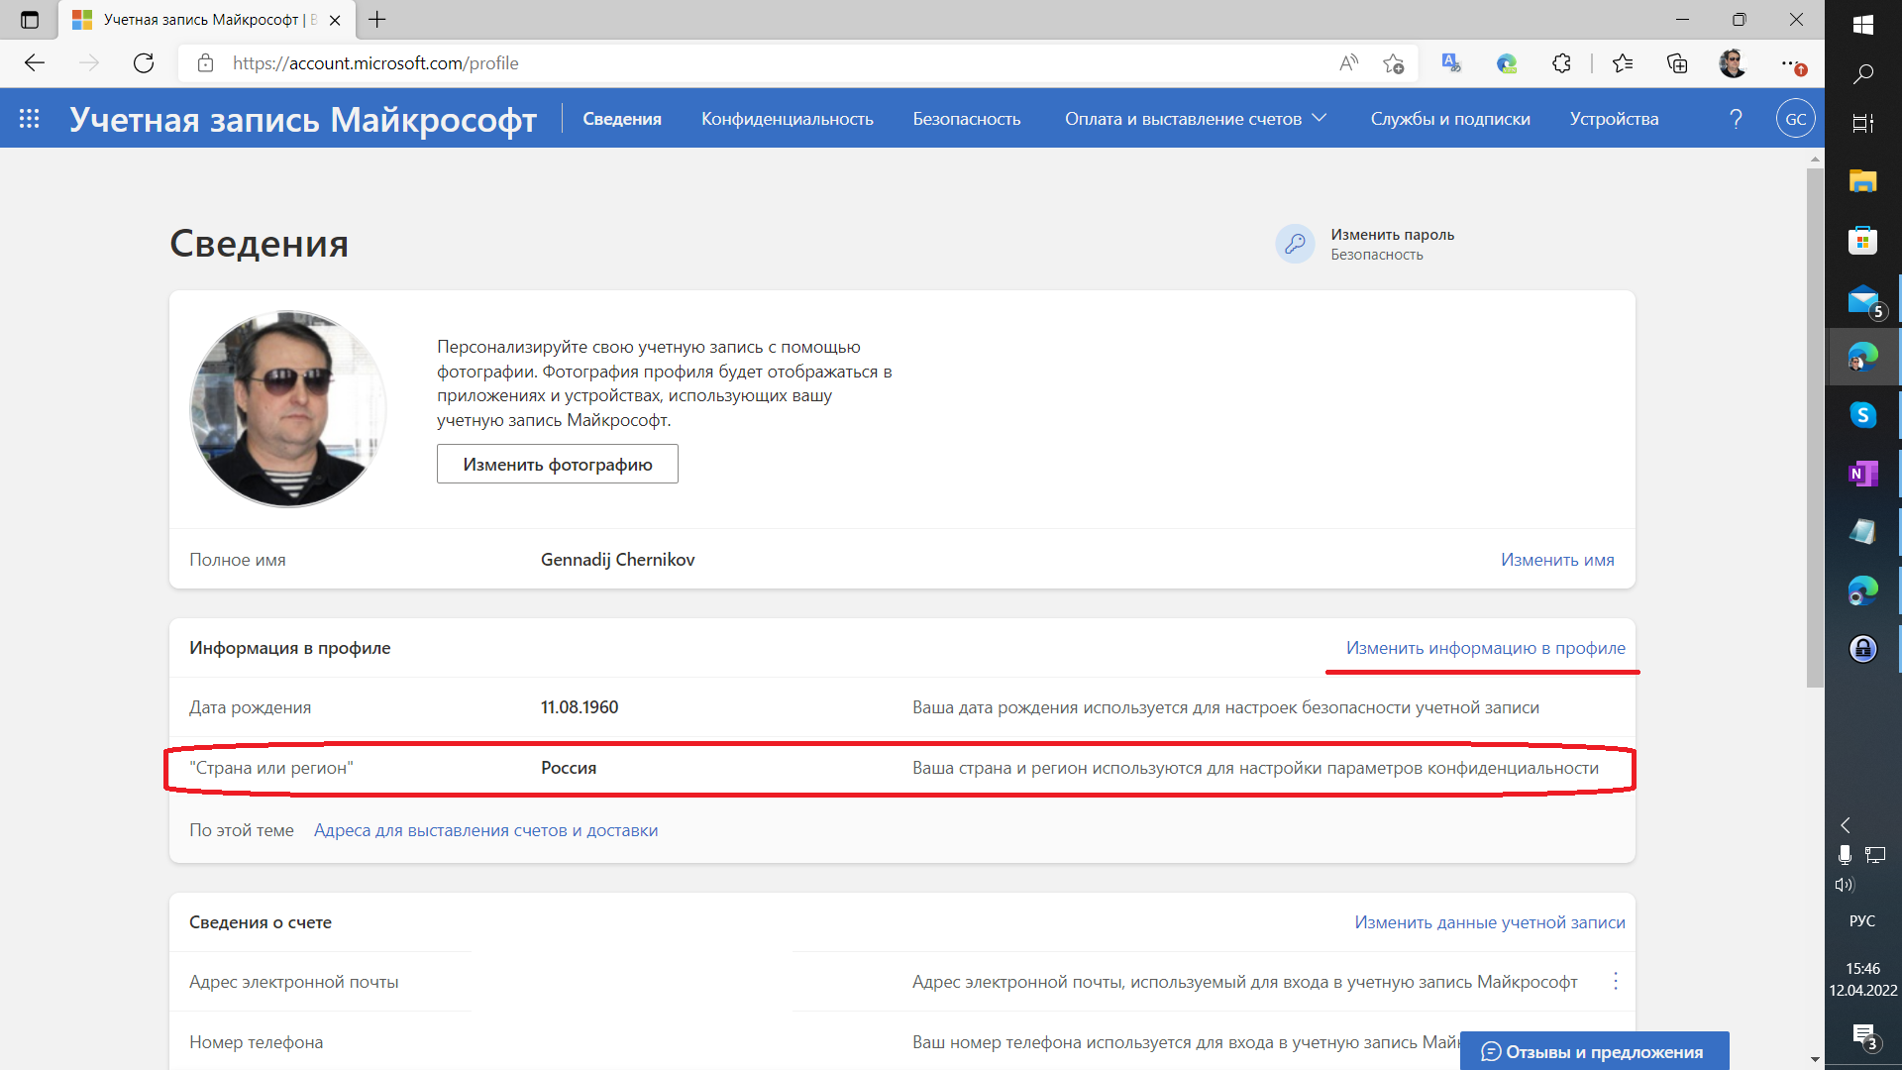Open Адреса для выставления счетов и доставки

click(x=485, y=830)
